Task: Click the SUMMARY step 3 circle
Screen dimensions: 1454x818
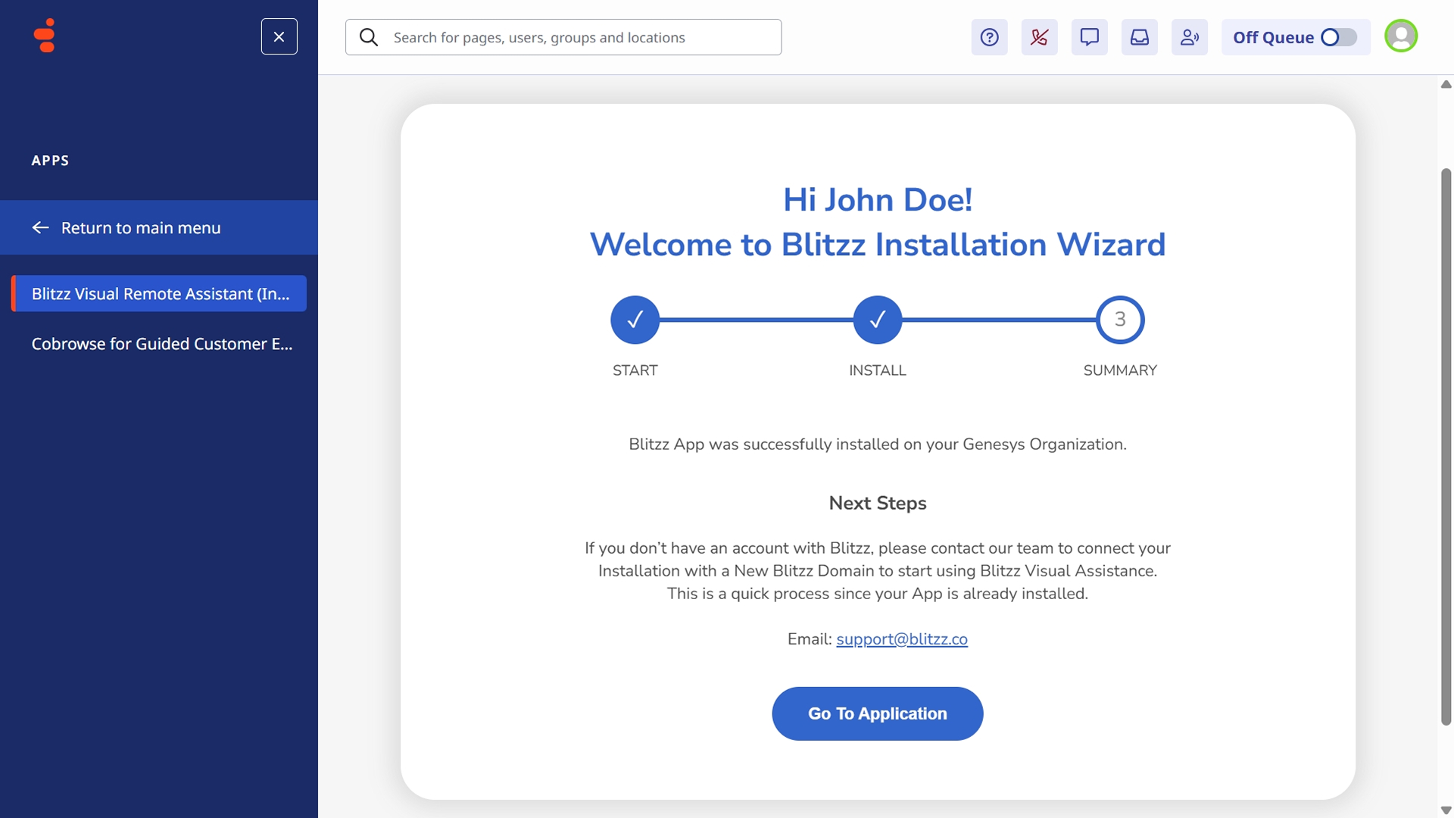Action: pyautogui.click(x=1119, y=320)
